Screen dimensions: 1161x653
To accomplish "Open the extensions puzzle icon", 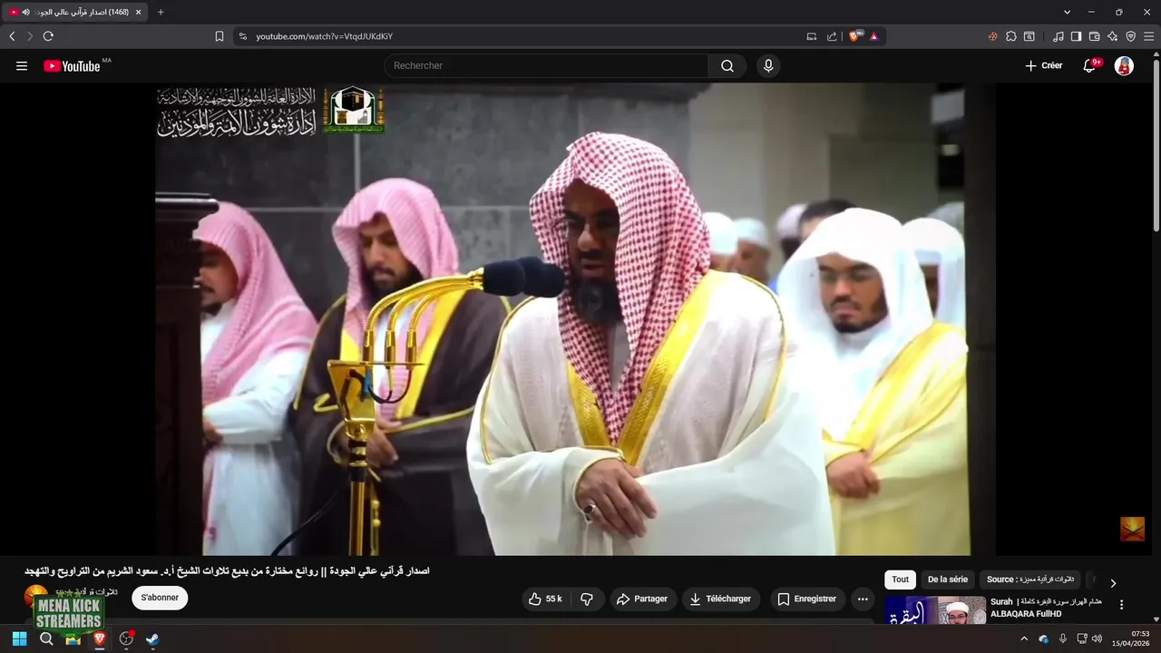I will pos(1011,36).
